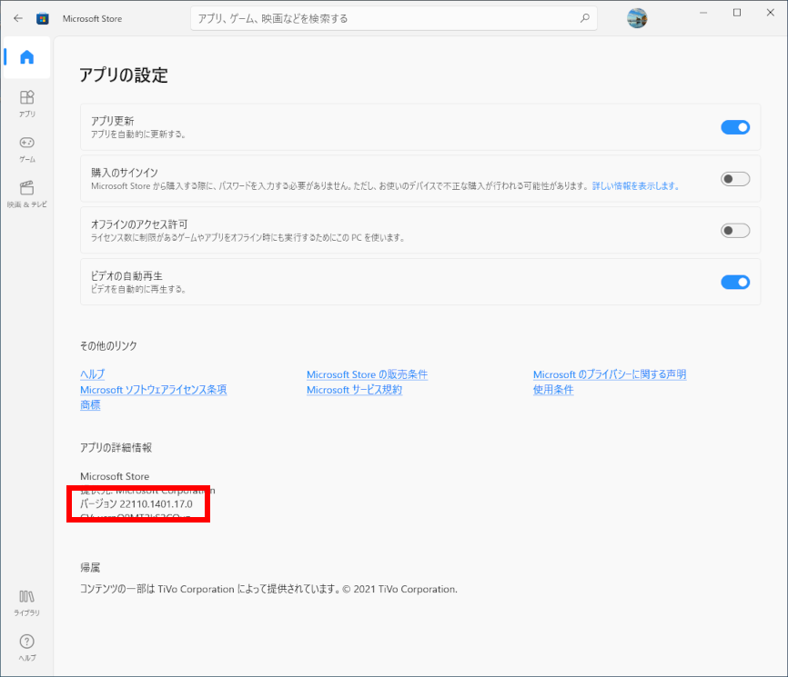Screen dimensions: 788x677
Task: Click the その他のリンク heading
Action: pyautogui.click(x=108, y=346)
